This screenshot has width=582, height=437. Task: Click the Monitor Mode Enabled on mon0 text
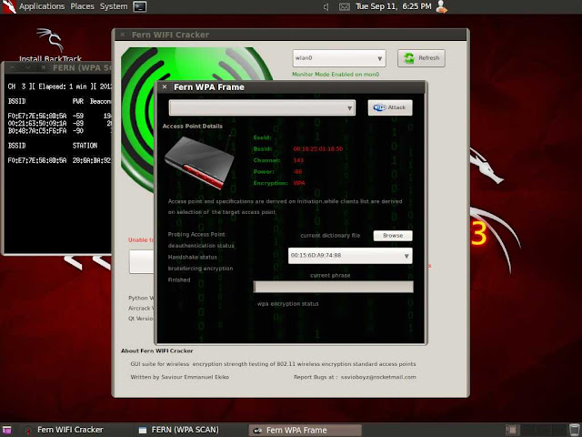336,75
